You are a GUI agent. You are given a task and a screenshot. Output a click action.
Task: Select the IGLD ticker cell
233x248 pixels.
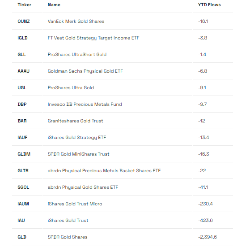pyautogui.click(x=22, y=38)
